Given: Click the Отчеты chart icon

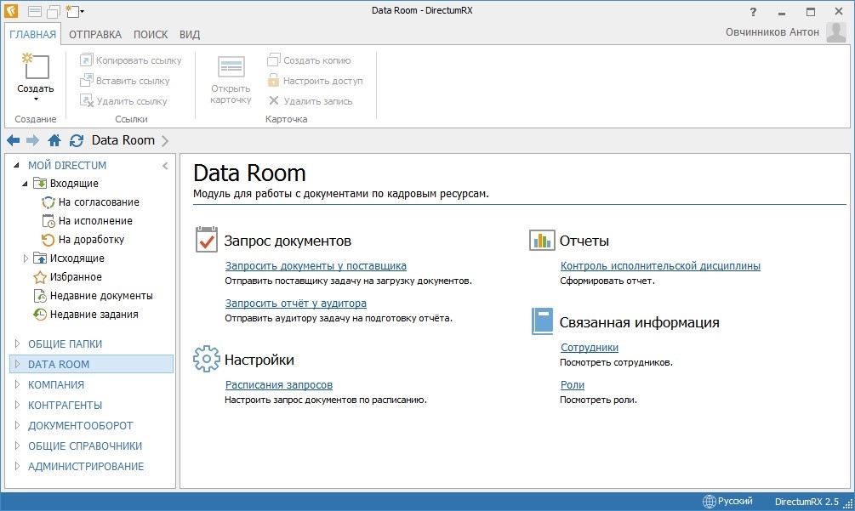Looking at the screenshot, I should click(x=542, y=240).
